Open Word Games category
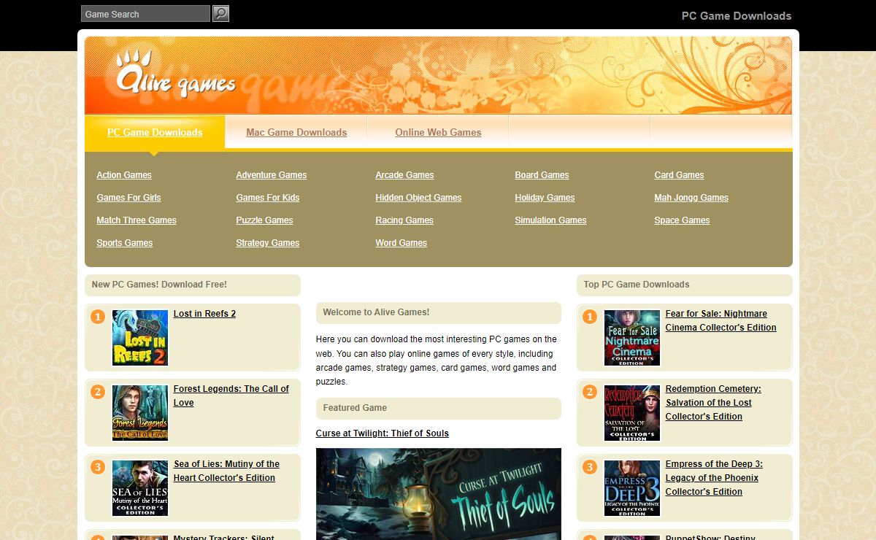Viewport: 876px width, 540px height. [x=401, y=243]
